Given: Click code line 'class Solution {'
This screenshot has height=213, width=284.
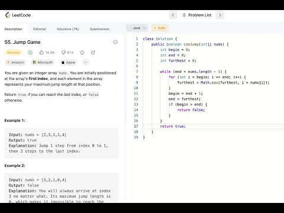Looking at the screenshot, I should (x=160, y=38).
